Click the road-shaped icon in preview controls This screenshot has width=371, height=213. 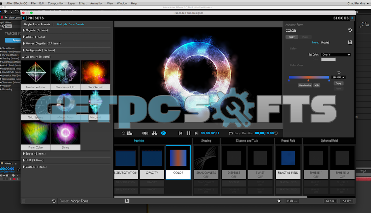[154, 133]
